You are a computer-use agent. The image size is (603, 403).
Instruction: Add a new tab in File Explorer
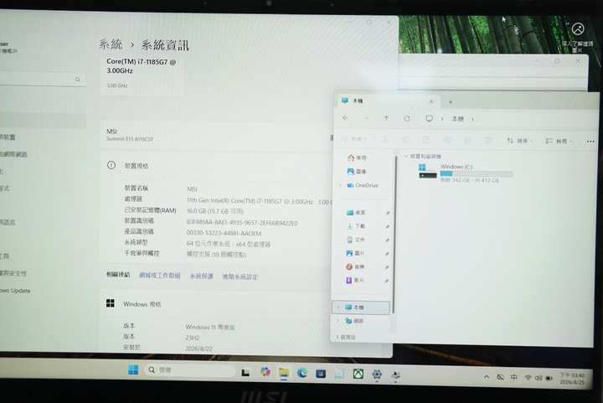pyautogui.click(x=451, y=102)
